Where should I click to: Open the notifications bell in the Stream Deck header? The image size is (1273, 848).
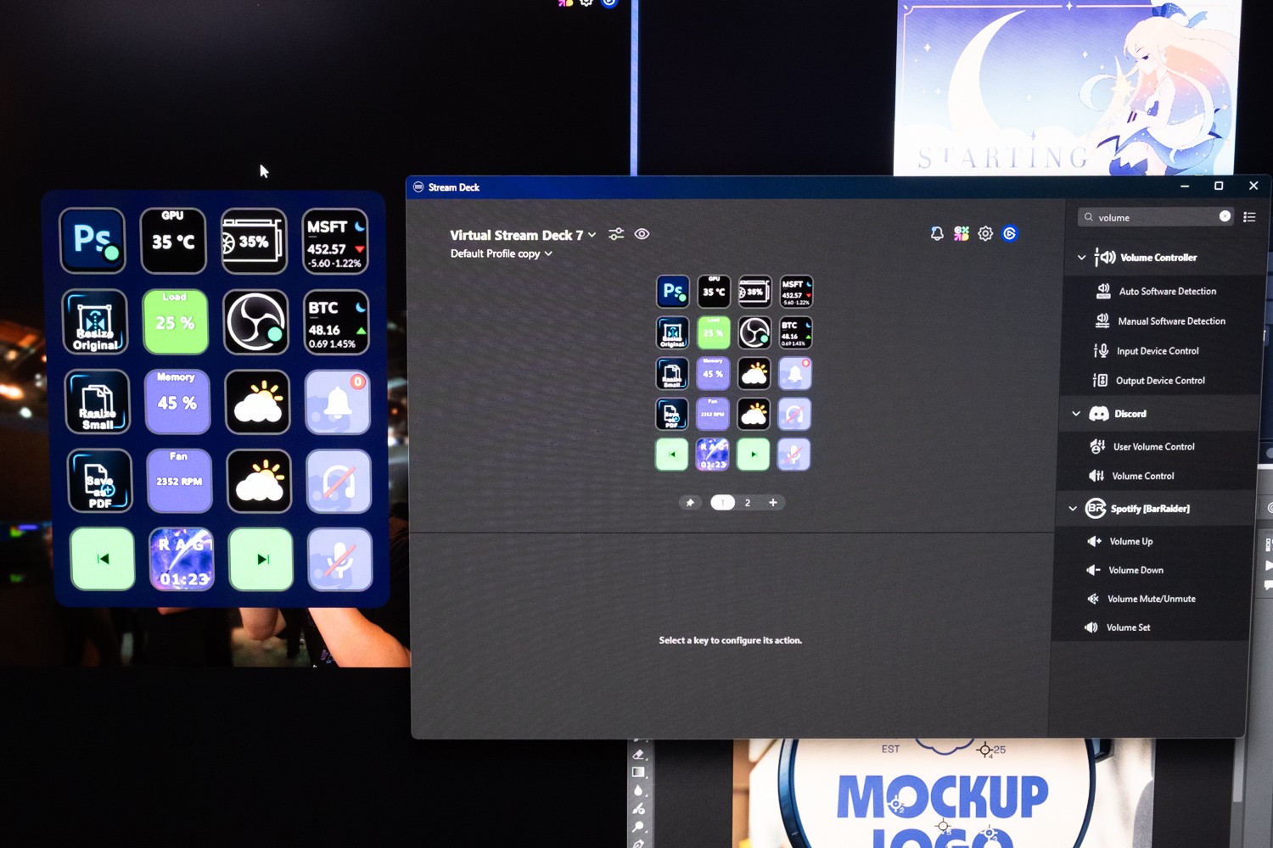937,233
